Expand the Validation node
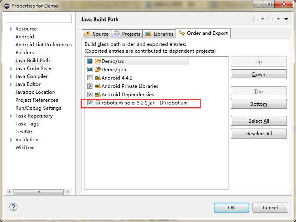Image resolution: width=296 pixels, height=222 pixels. point(11,140)
